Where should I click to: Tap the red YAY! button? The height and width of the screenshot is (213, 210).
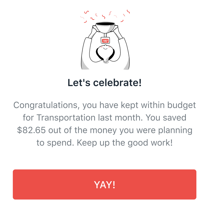click(x=104, y=184)
